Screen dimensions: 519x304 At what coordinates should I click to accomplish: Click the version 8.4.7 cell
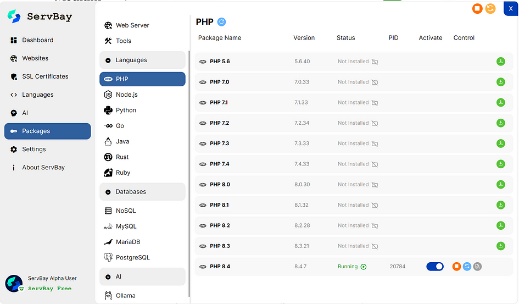(300, 267)
